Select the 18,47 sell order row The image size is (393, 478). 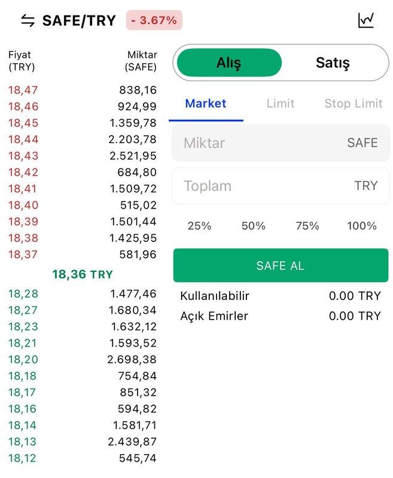tap(82, 90)
